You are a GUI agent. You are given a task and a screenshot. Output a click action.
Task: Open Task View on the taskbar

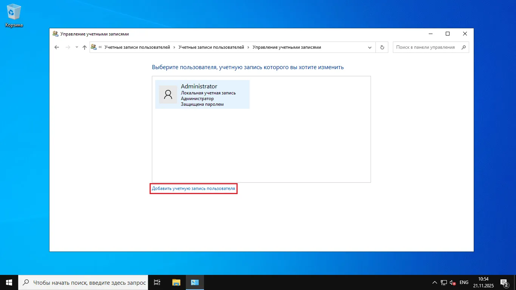click(157, 282)
